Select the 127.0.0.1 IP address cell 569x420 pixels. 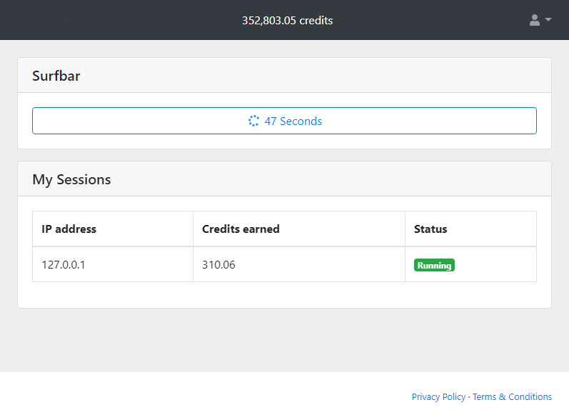click(64, 265)
